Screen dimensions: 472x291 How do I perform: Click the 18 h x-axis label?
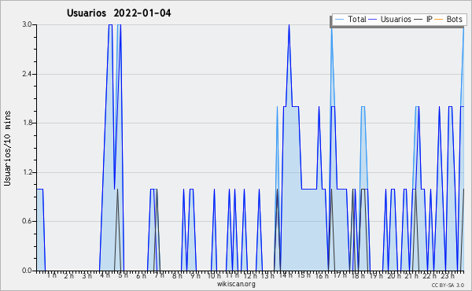pos(358,275)
